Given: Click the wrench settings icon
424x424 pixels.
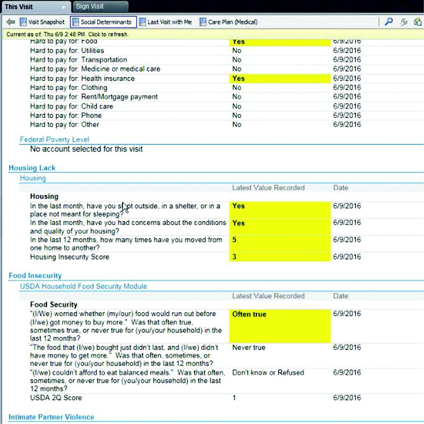Looking at the screenshot, I should [x=403, y=22].
